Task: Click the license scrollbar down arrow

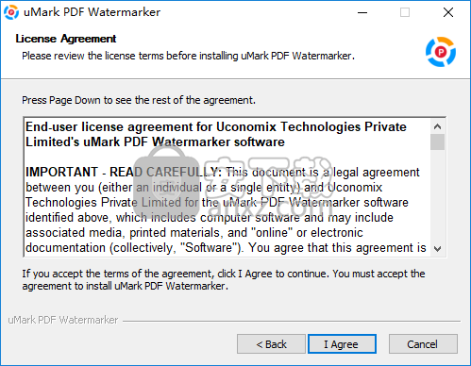Action: (437, 249)
